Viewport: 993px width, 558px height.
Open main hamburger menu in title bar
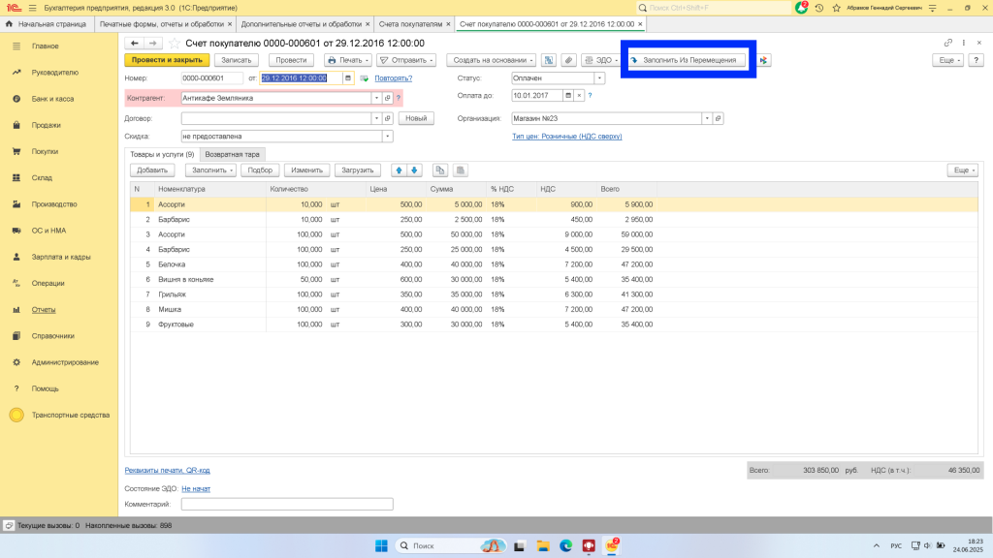32,8
